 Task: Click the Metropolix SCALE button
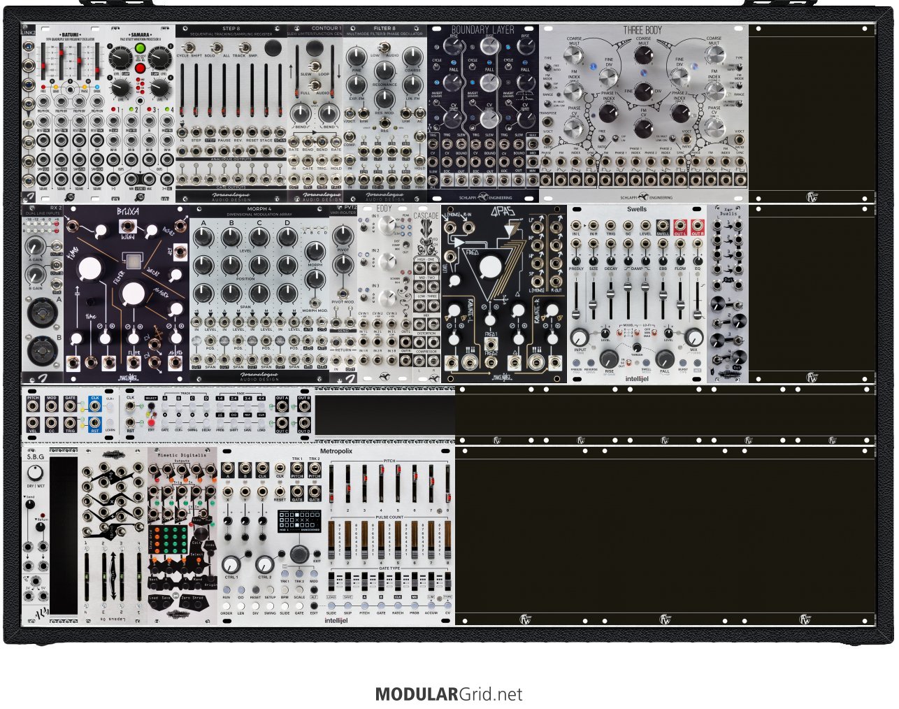[299, 590]
